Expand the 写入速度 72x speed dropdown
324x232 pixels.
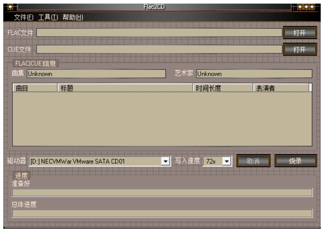coord(227,161)
